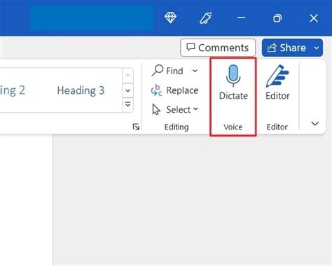The height and width of the screenshot is (266, 332).
Task: Restore down the Word window
Action: (x=277, y=18)
